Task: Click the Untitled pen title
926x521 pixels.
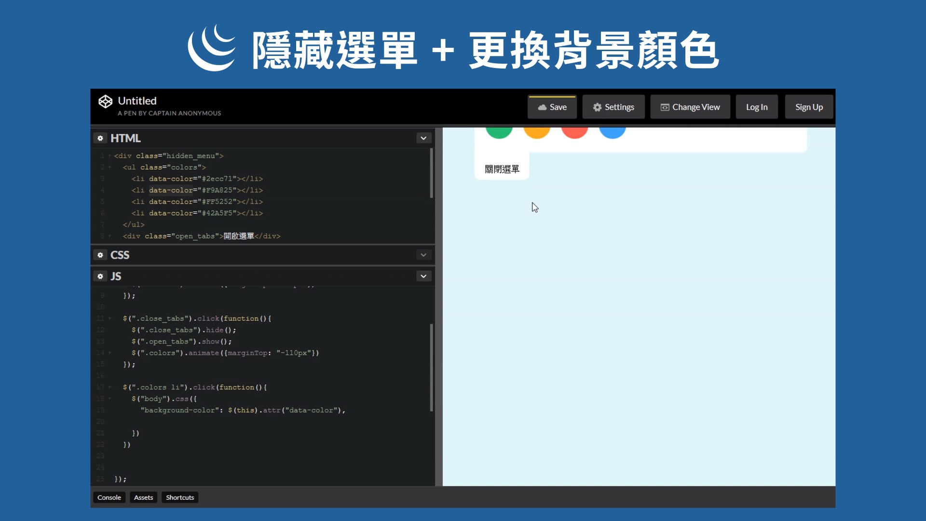Action: click(x=137, y=101)
